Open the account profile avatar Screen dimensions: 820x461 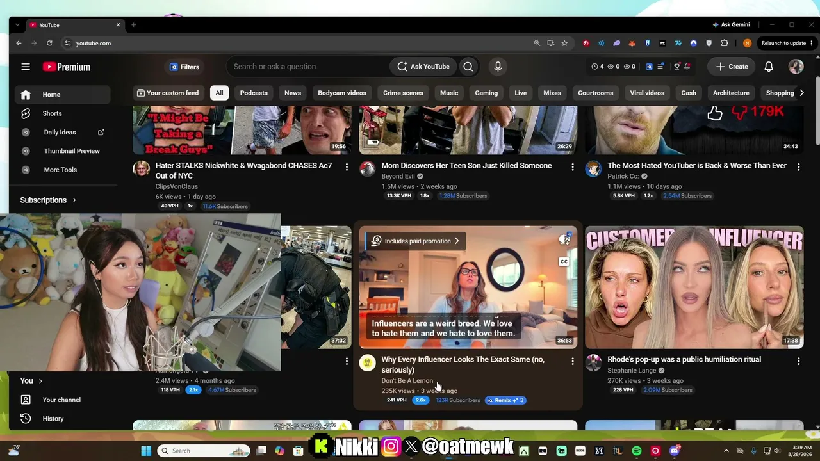(x=796, y=67)
